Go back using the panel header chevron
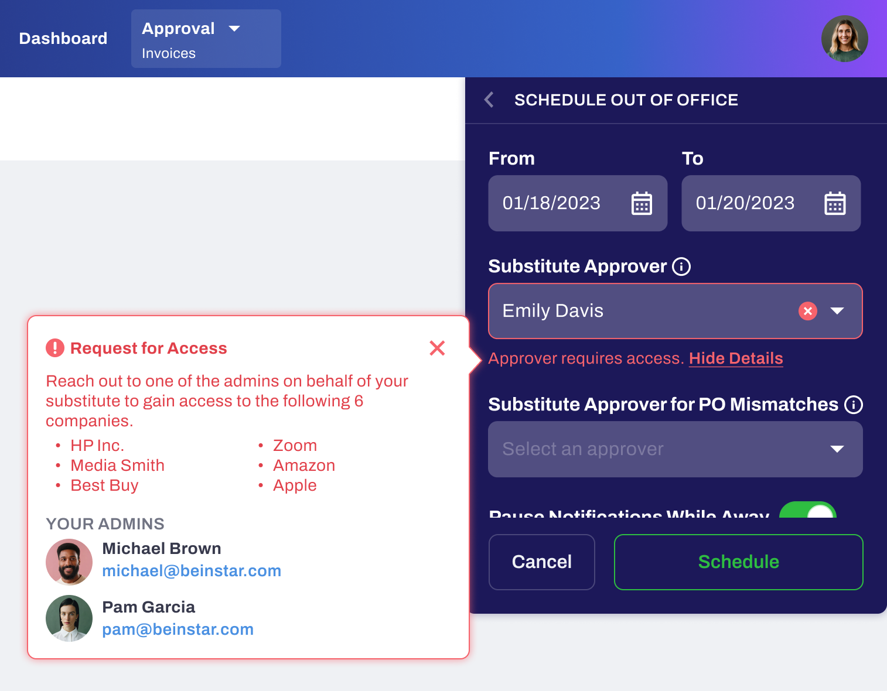Screen dimensions: 887x691 coord(489,100)
